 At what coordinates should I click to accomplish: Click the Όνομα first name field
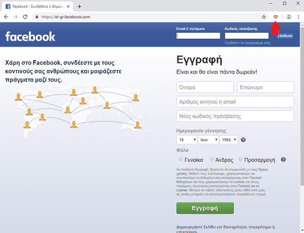(205, 87)
